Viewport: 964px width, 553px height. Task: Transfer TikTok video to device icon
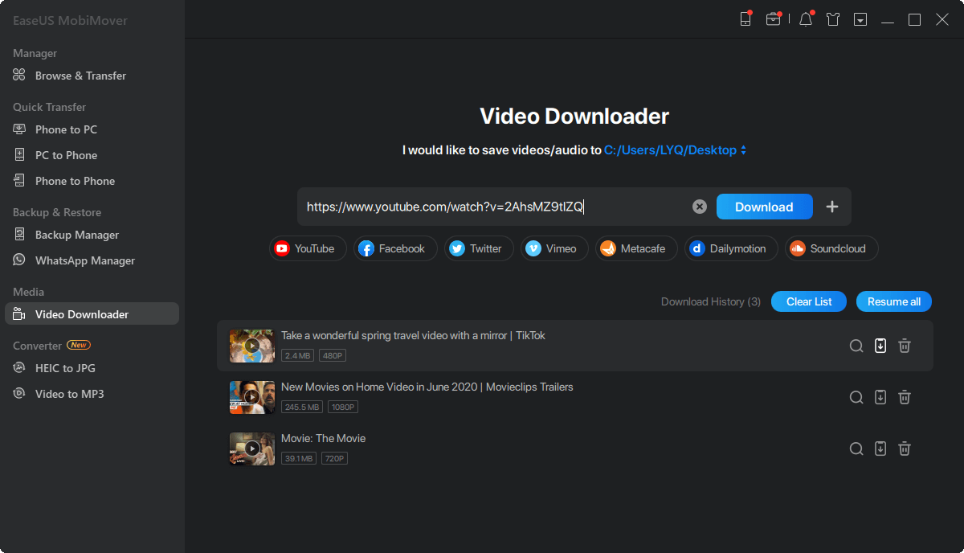pos(880,346)
